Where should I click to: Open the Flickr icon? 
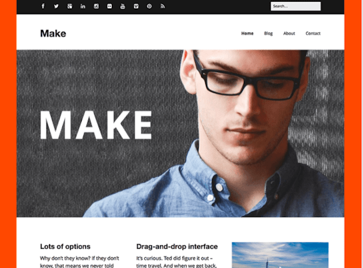(x=109, y=6)
